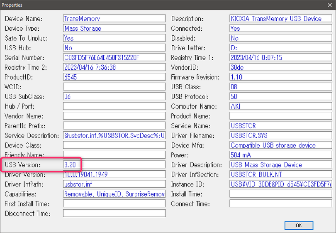Viewport: 336px width, 233px height.
Task: Click the Registry Time 1 field
Action: pos(281,57)
